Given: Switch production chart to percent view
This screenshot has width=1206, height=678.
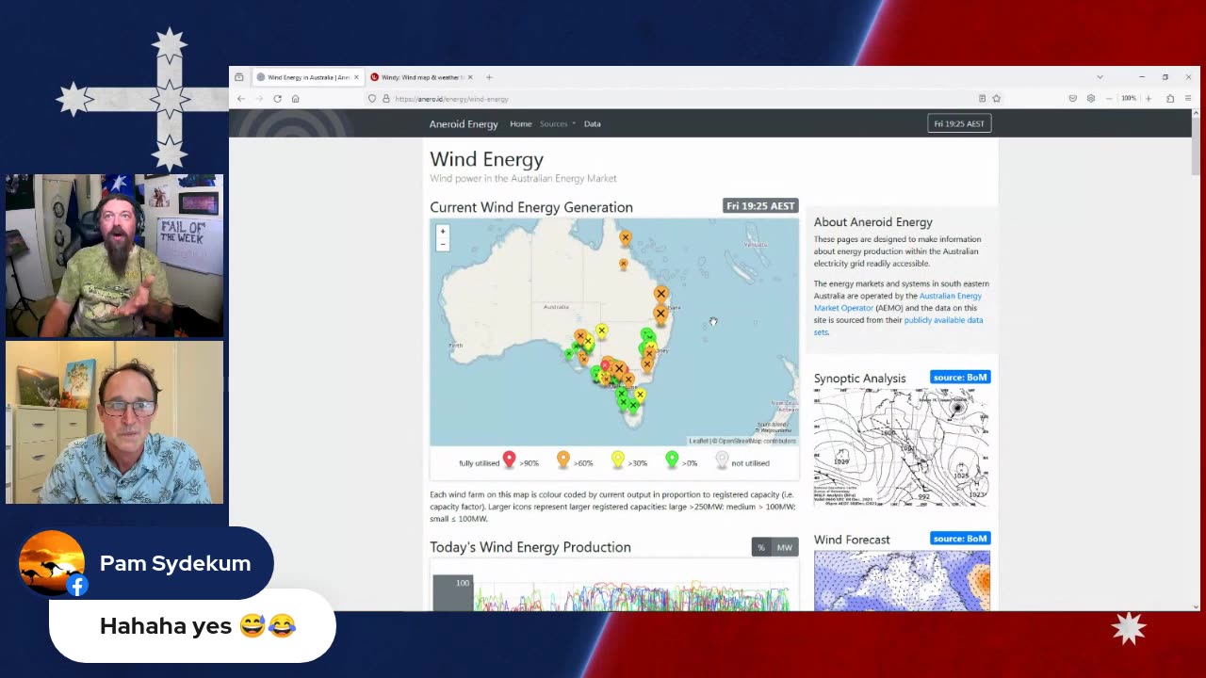Looking at the screenshot, I should click(761, 547).
